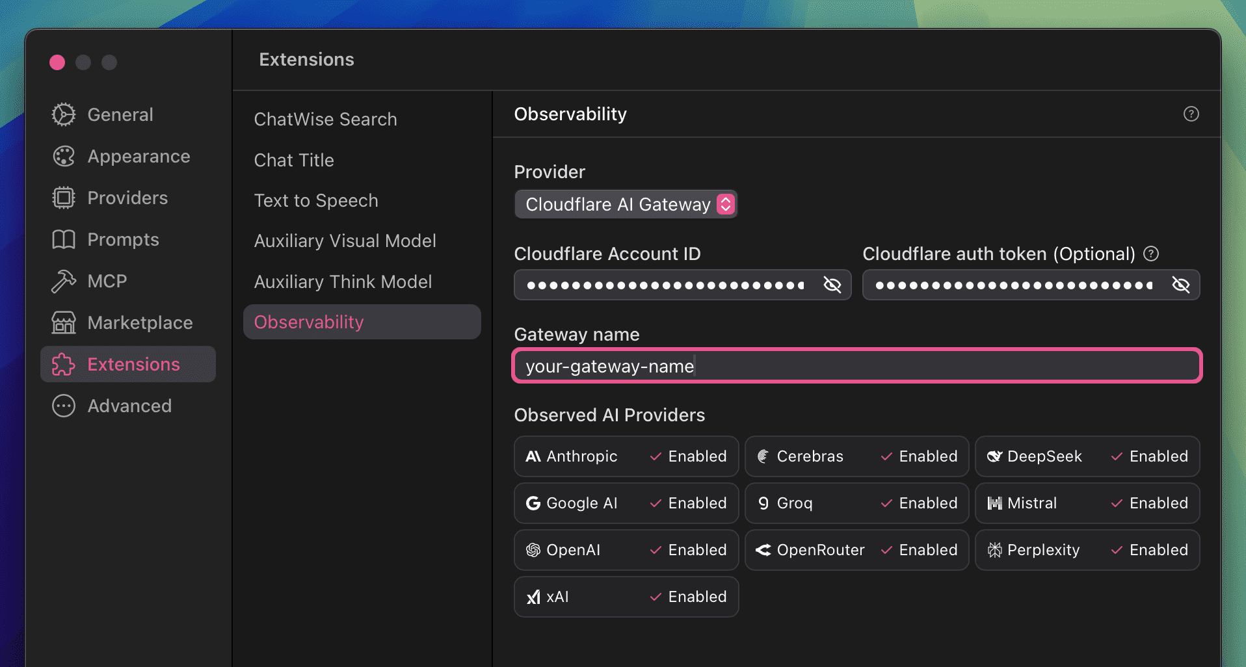This screenshot has height=667, width=1246.
Task: Open MCP settings section
Action: (x=128, y=281)
